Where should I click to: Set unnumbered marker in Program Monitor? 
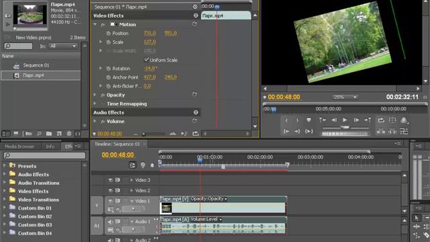coord(309,120)
